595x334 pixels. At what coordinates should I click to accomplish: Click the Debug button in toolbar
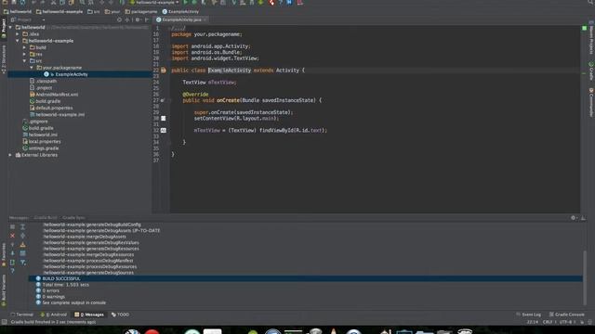click(x=194, y=2)
